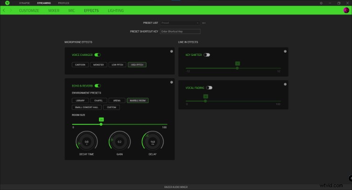352x190 pixels.
Task: Click the Line In Effects heading
Action: tap(188, 42)
